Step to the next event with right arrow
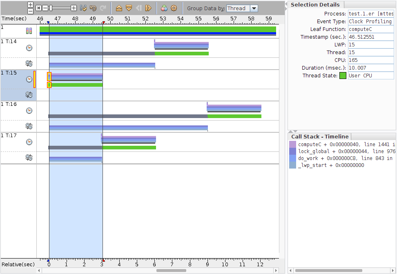Viewport: 397px width, 274px height. 148,8
